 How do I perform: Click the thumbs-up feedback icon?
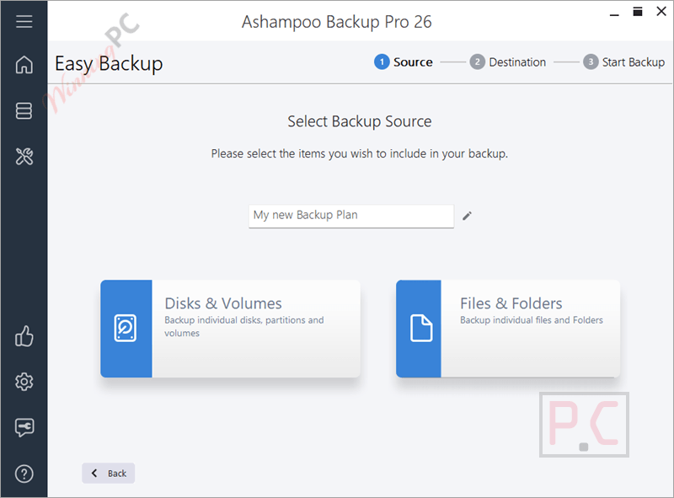point(24,336)
